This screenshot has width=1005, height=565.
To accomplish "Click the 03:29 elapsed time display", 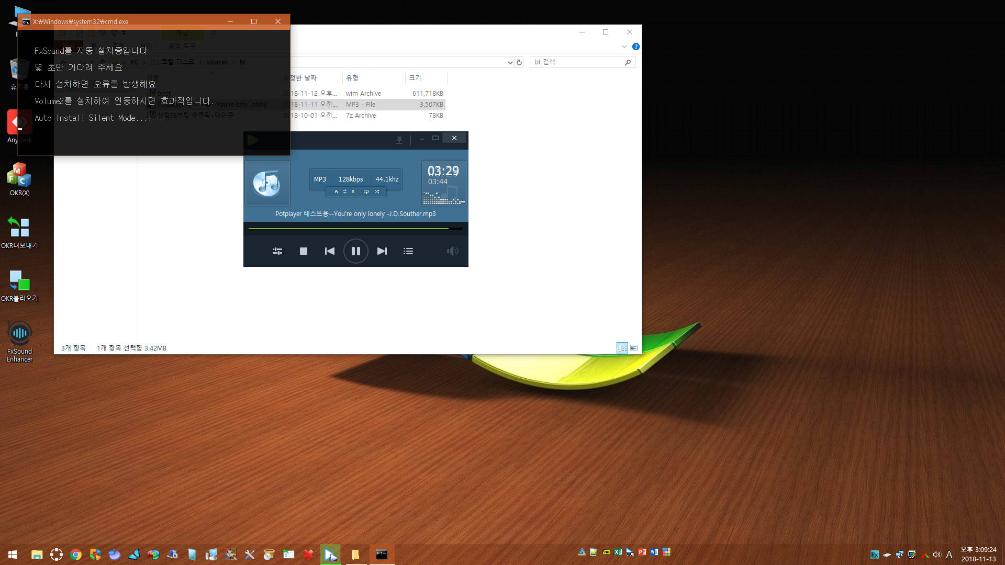I will pos(443,171).
